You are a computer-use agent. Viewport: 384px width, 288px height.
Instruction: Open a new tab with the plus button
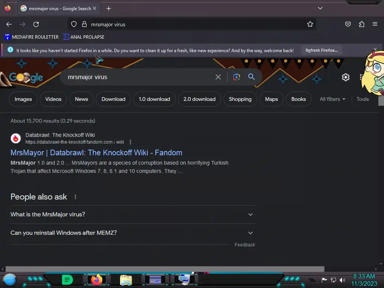click(x=108, y=9)
